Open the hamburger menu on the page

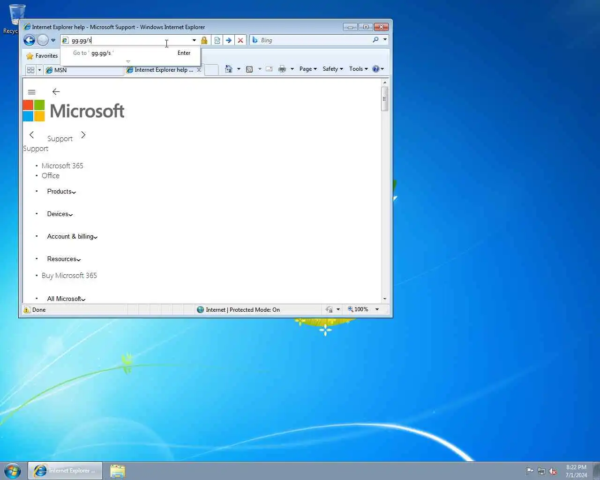click(x=32, y=92)
